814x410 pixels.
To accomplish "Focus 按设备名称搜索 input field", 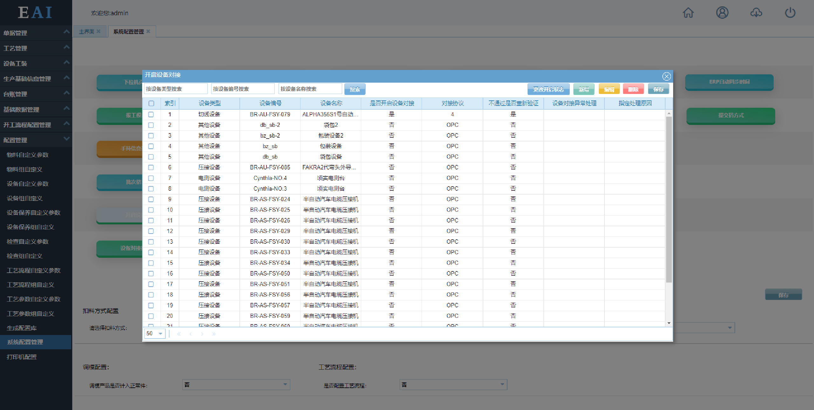I will coord(310,89).
